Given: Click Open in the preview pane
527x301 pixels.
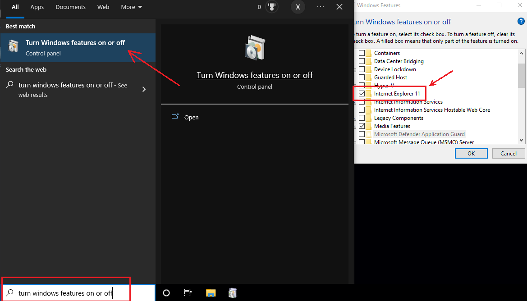Looking at the screenshot, I should 191,117.
